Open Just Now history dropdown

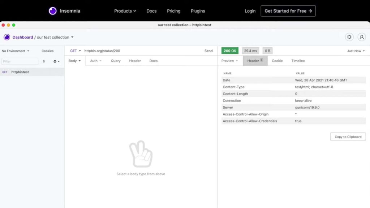pos(356,51)
